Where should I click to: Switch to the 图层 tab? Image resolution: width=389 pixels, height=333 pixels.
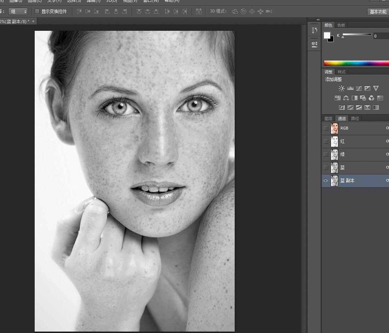[328, 119]
